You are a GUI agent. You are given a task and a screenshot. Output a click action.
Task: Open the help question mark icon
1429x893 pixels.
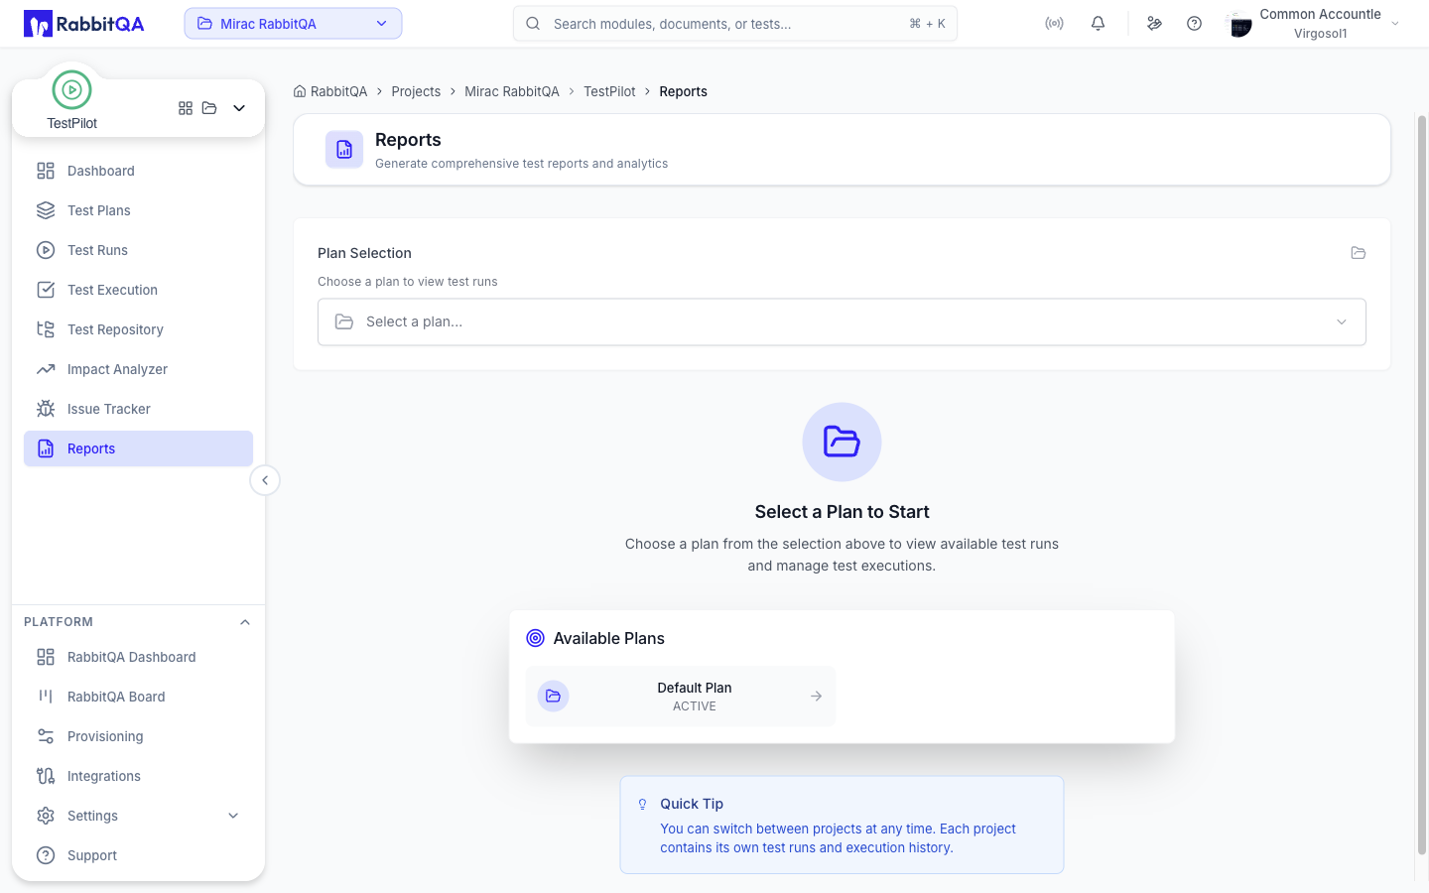coord(1194,24)
